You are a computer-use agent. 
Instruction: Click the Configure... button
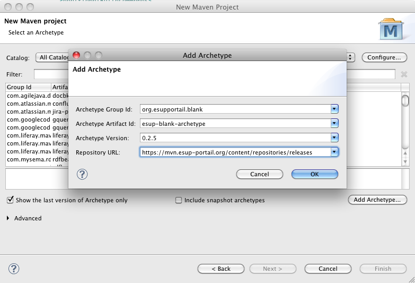coord(384,57)
